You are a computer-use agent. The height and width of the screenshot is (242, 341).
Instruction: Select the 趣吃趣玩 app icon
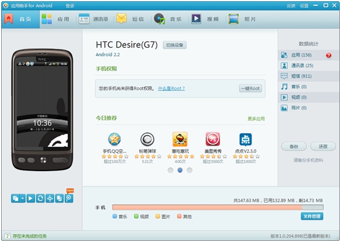click(180, 139)
